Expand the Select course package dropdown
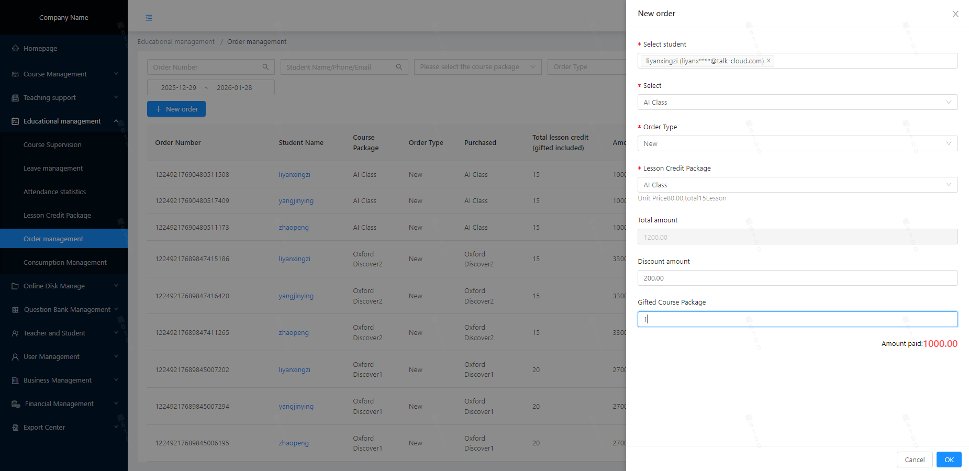The height and width of the screenshot is (471, 969). point(477,67)
